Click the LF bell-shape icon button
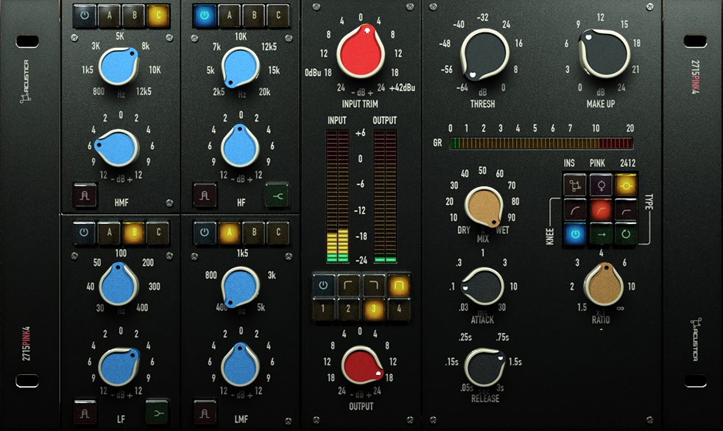The width and height of the screenshot is (723, 431). click(x=85, y=413)
